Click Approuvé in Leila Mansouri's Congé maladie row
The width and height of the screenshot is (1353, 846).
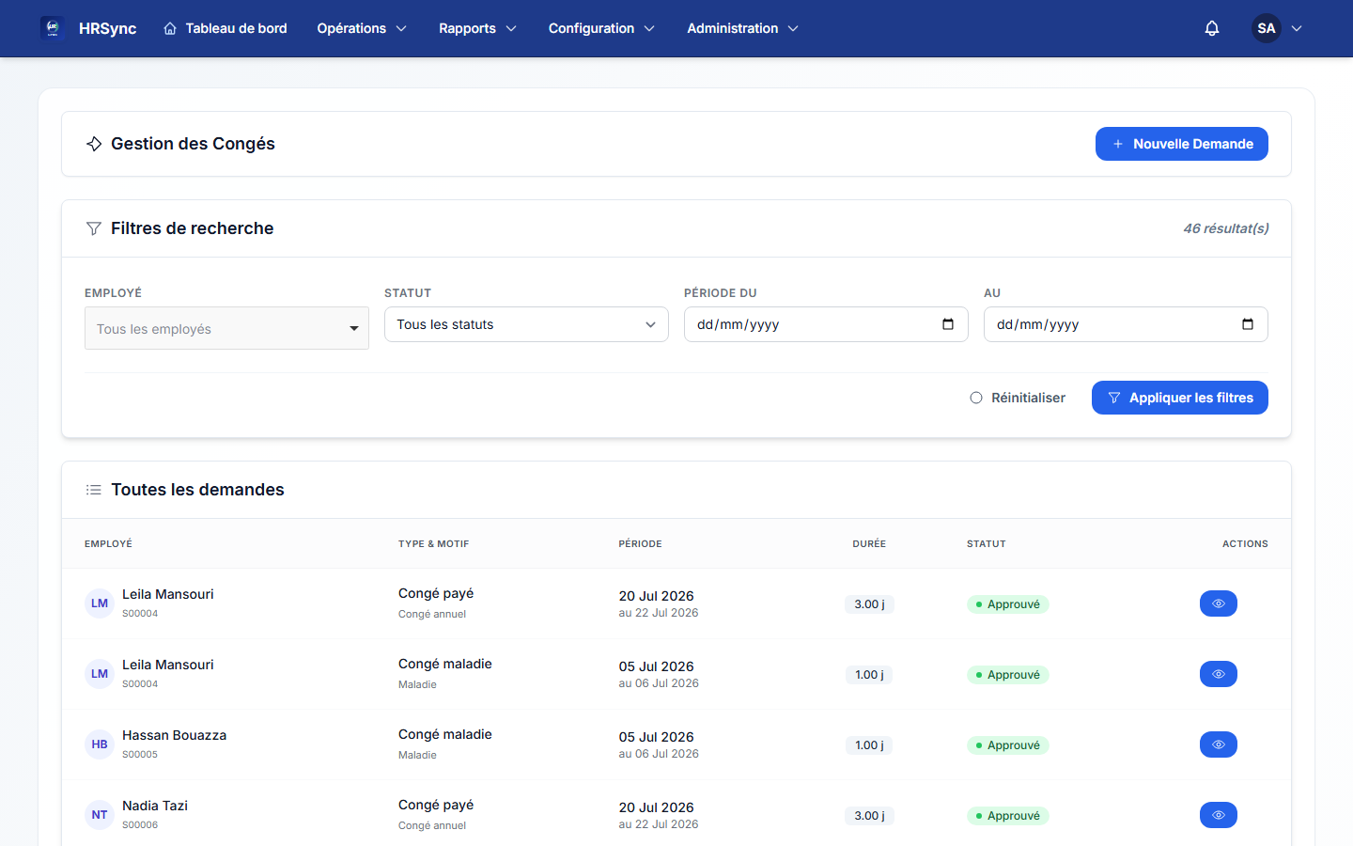(1008, 675)
